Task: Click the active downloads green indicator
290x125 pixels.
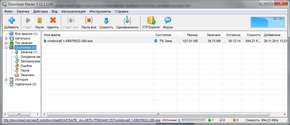Action: pos(210,120)
